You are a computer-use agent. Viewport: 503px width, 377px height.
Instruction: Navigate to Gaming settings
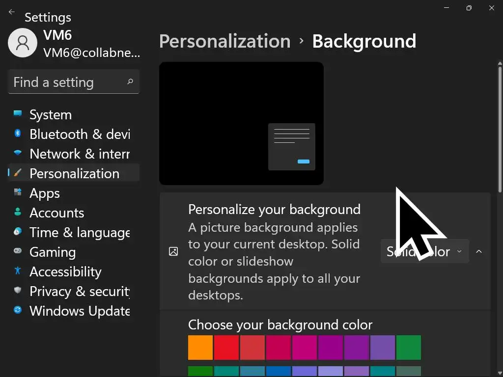(x=53, y=252)
